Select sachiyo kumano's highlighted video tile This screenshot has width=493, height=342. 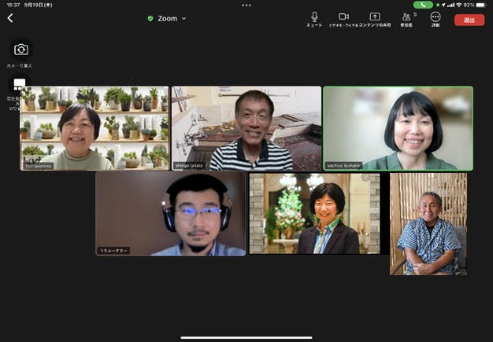[x=398, y=128]
